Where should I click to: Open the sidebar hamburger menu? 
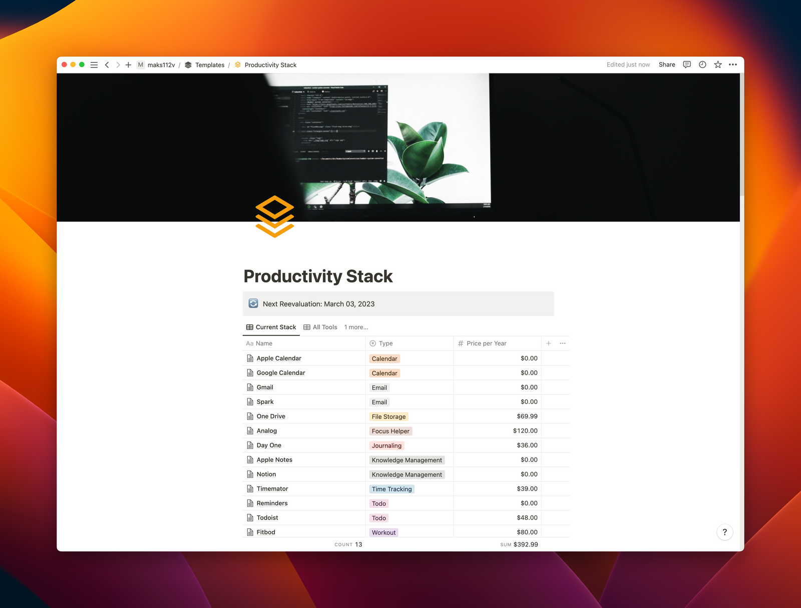94,65
